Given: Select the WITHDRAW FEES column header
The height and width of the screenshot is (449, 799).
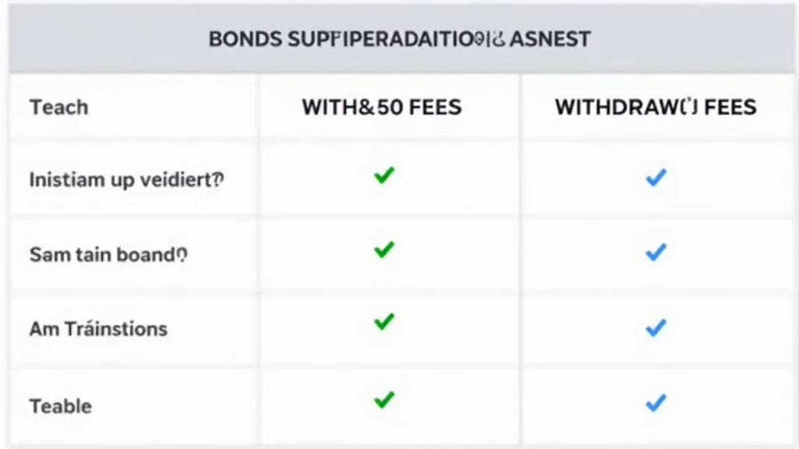Looking at the screenshot, I should point(655,108).
